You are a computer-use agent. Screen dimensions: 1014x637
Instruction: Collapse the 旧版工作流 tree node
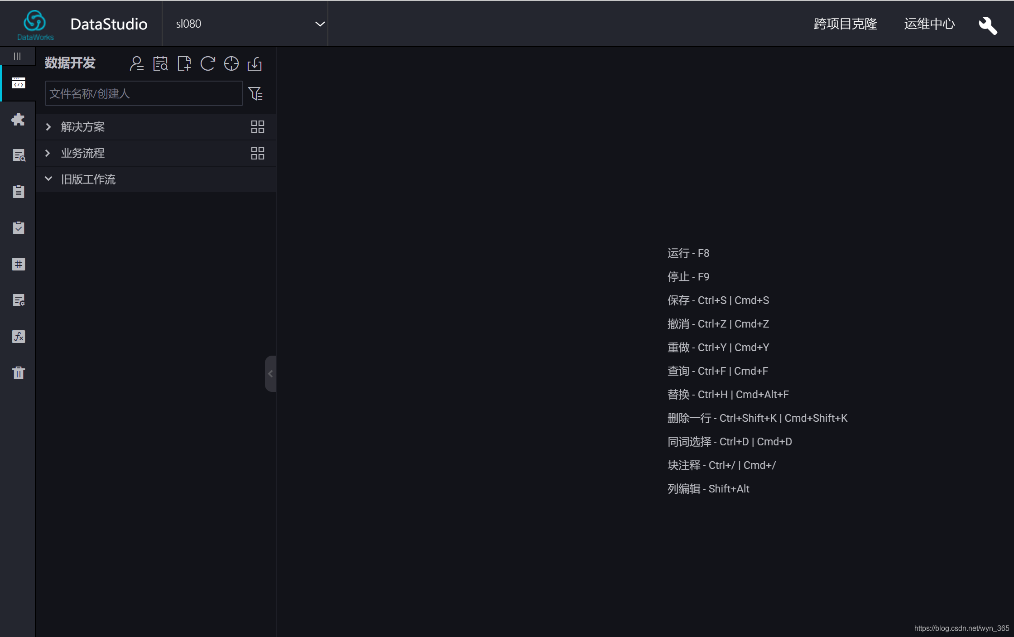[x=48, y=179]
